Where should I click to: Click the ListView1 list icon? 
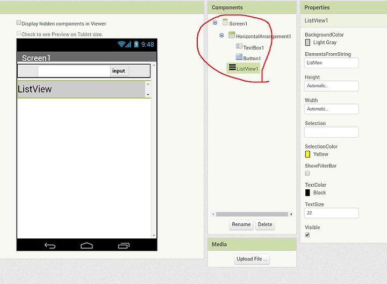(232, 67)
